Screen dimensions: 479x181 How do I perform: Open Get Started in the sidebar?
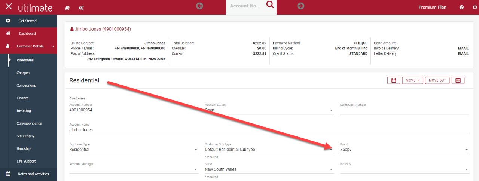click(28, 21)
